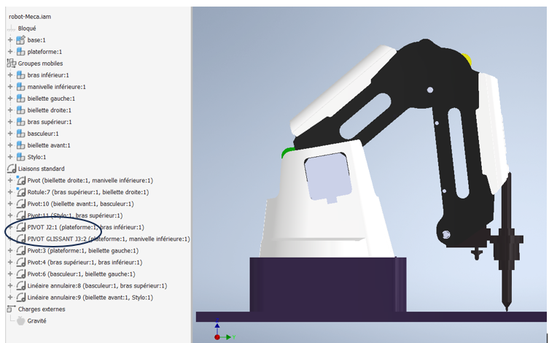Select the biellette gauche:1 label

pyautogui.click(x=51, y=99)
